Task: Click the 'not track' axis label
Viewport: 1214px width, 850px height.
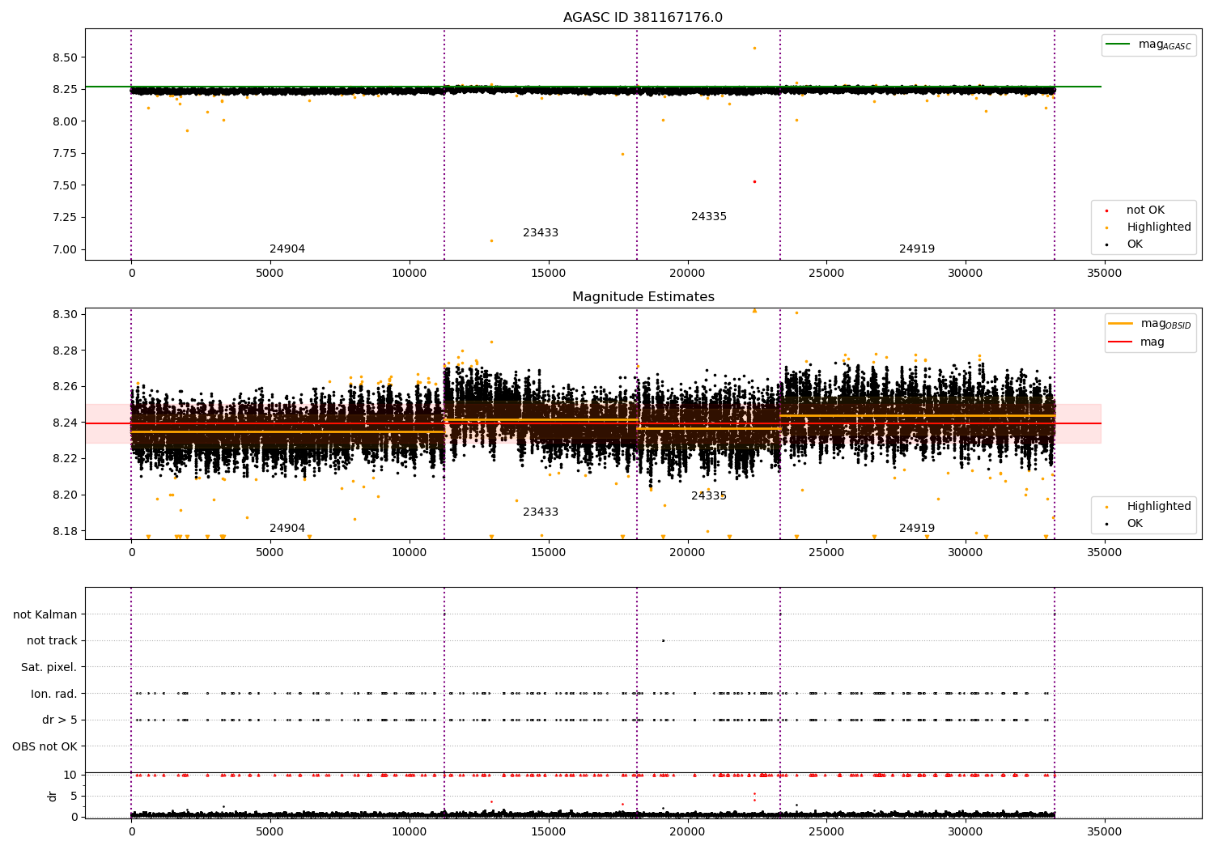Action: [x=52, y=641]
